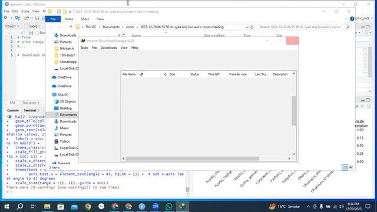This screenshot has height=212, width=377.
Task: Click the Description column header in IDM
Action: [280, 74]
